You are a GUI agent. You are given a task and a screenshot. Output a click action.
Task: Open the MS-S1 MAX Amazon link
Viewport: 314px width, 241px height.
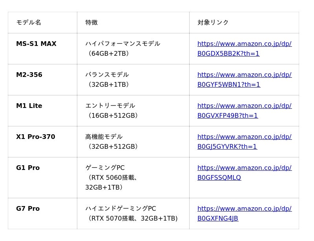pyautogui.click(x=245, y=49)
